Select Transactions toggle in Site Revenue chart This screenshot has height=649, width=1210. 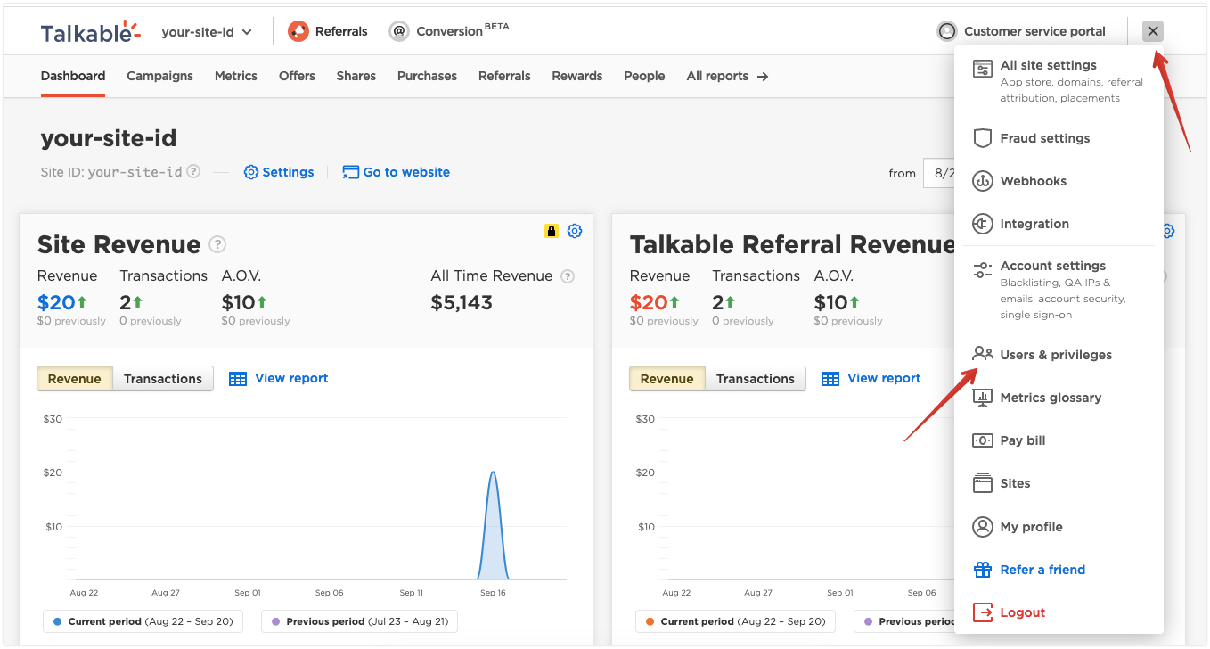pyautogui.click(x=163, y=379)
